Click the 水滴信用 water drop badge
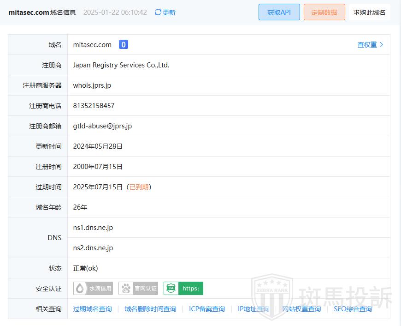This screenshot has height=326, width=401. click(x=93, y=289)
